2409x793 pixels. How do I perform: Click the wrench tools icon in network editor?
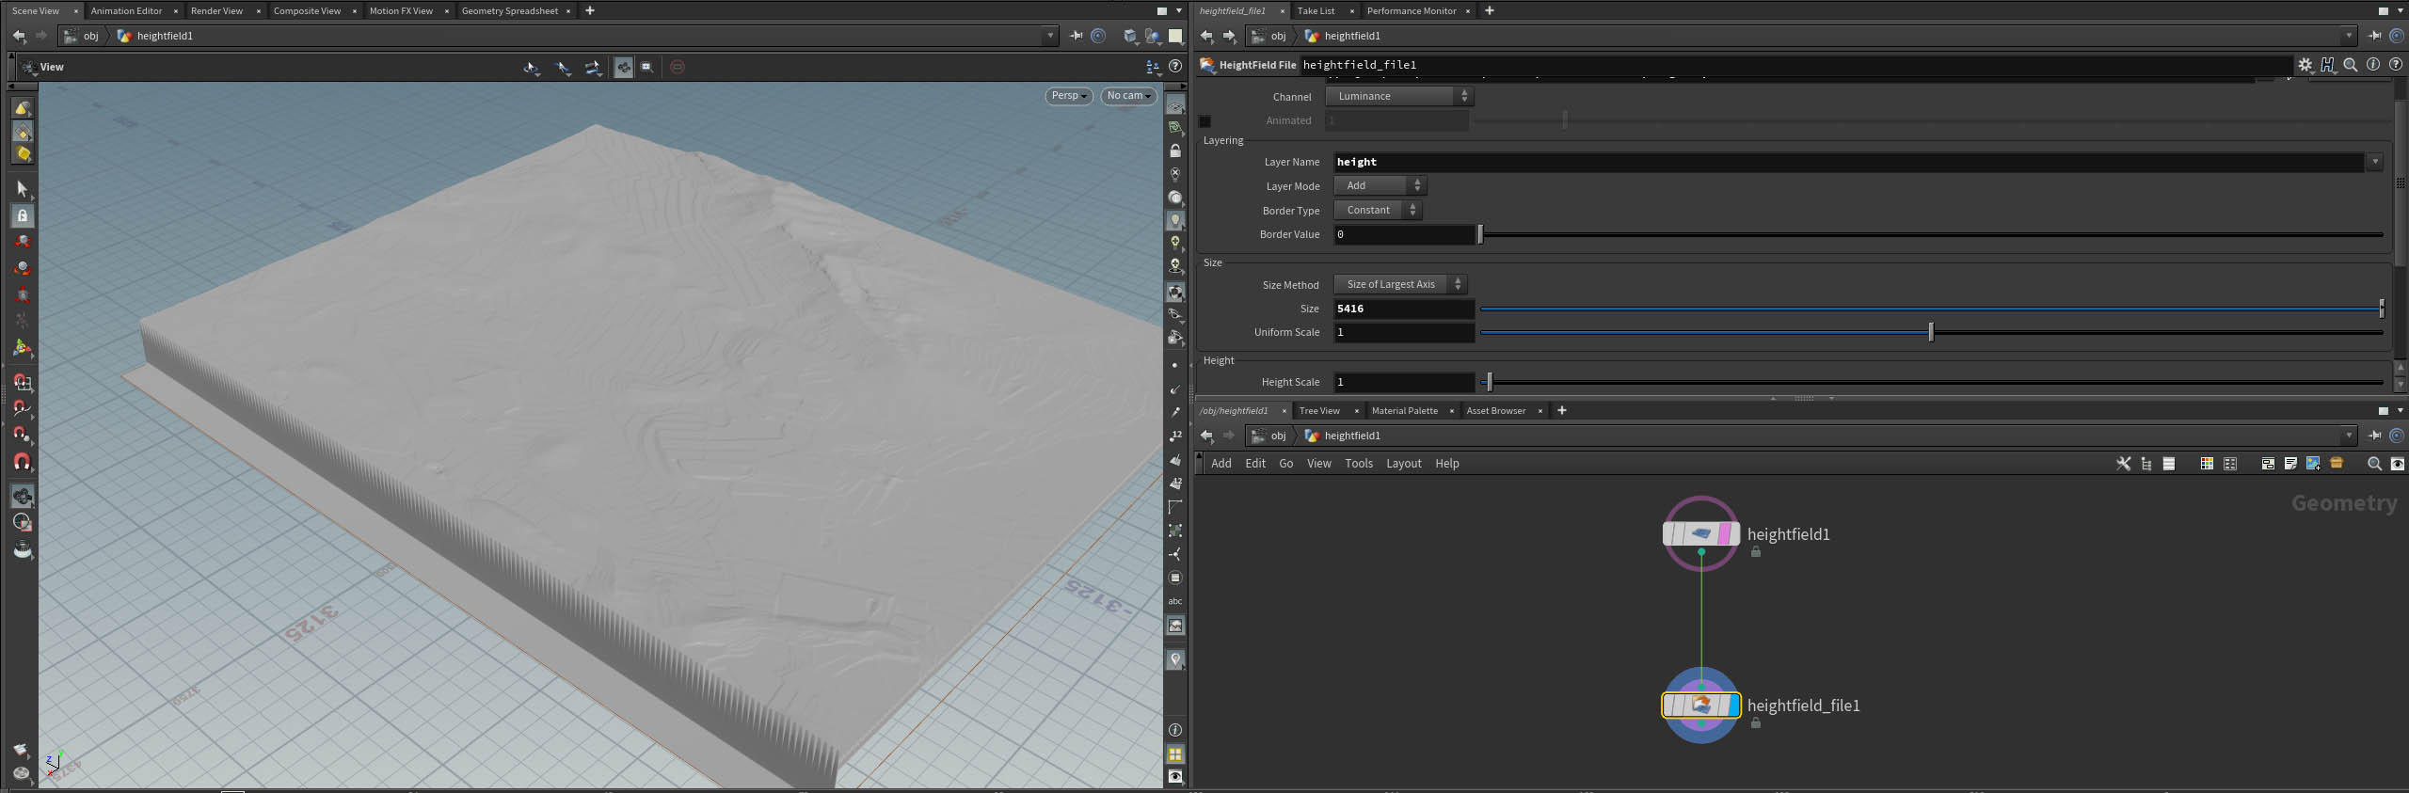coord(2123,464)
